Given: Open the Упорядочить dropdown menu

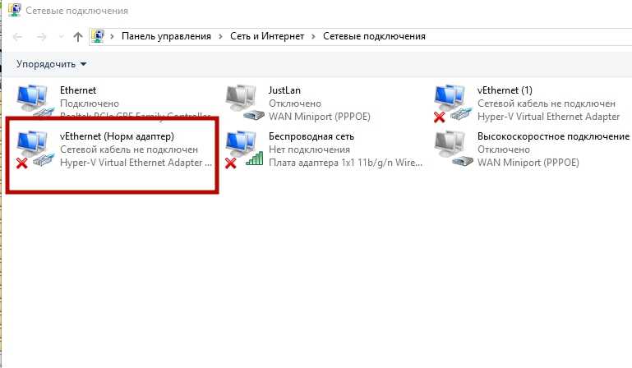Looking at the screenshot, I should [x=51, y=64].
